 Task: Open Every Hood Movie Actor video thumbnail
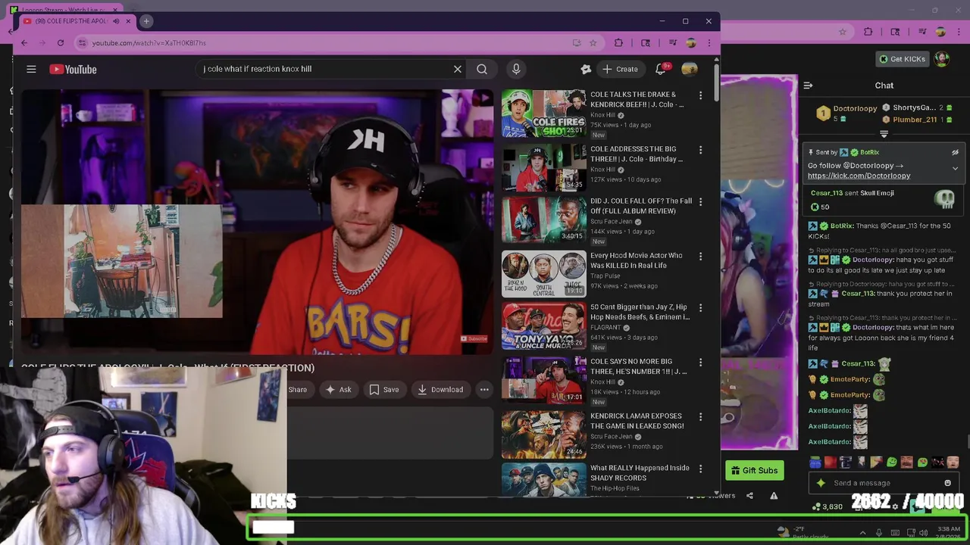pyautogui.click(x=543, y=274)
